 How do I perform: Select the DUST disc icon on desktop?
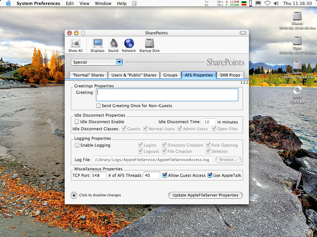pyautogui.click(x=297, y=90)
